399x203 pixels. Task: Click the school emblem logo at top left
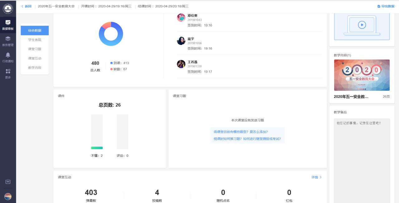click(x=8, y=8)
